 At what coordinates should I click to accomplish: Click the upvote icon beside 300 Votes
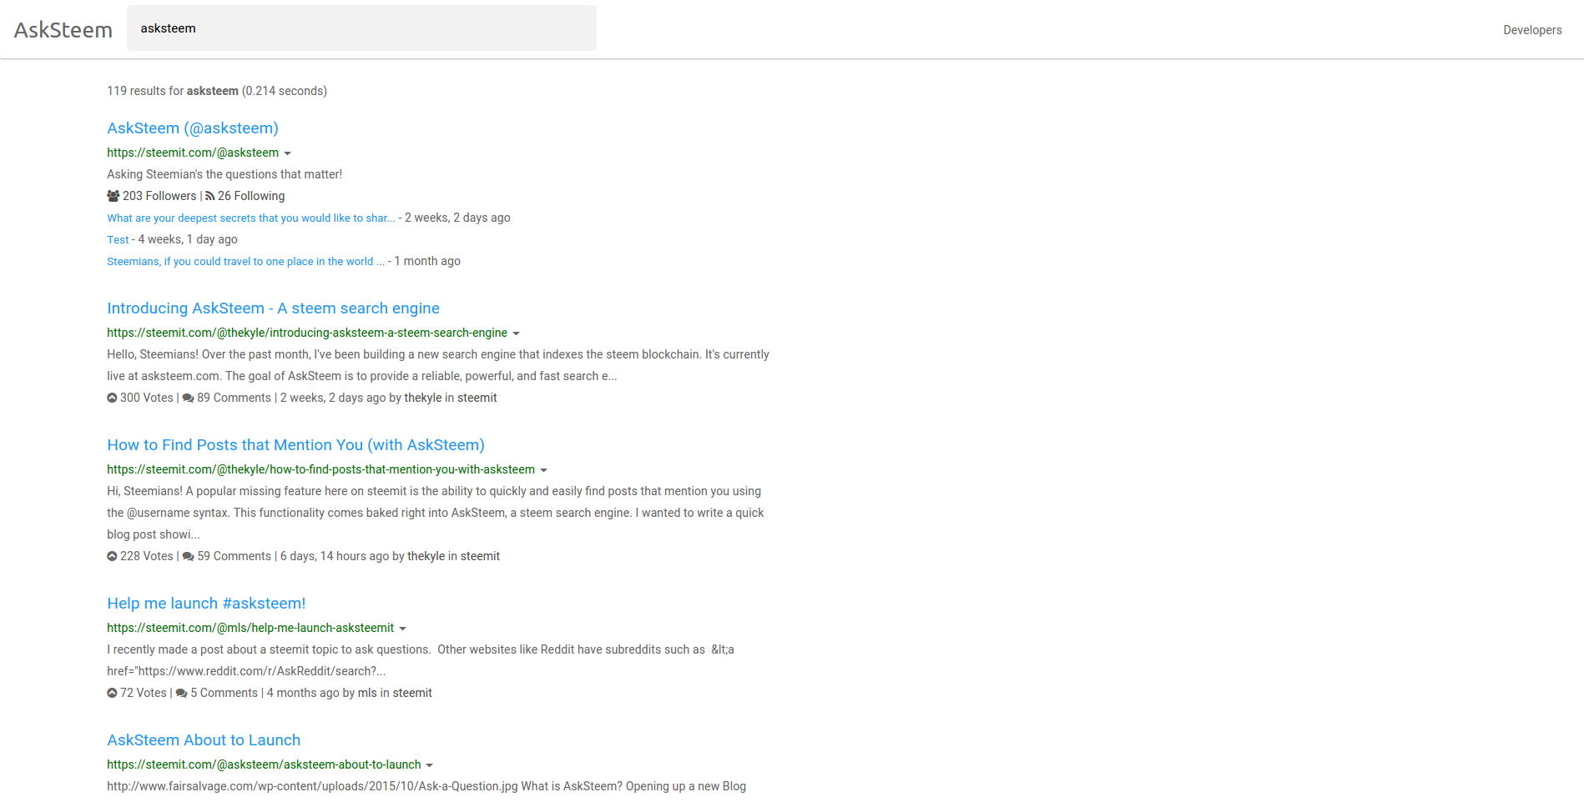tap(112, 398)
